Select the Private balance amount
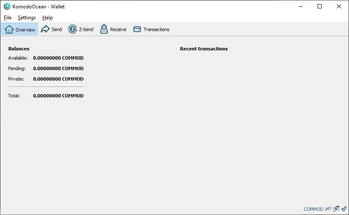The image size is (349, 215). tap(58, 79)
